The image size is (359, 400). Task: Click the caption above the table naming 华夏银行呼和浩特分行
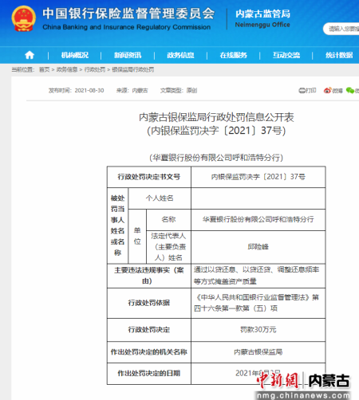tap(216, 158)
